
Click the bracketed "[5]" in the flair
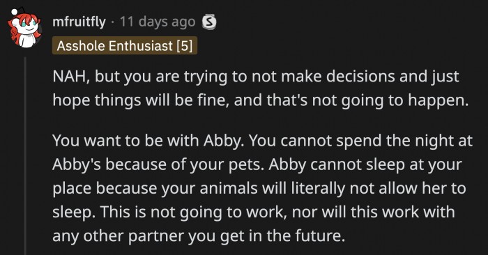tap(185, 46)
